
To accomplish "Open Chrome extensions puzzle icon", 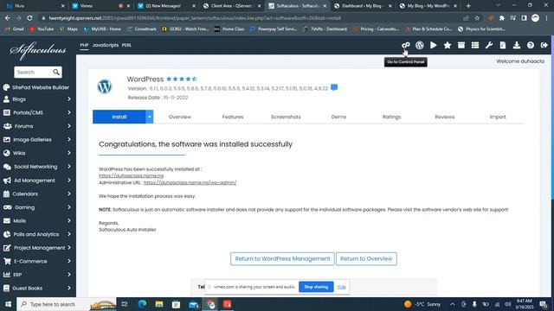I will coord(502,18).
